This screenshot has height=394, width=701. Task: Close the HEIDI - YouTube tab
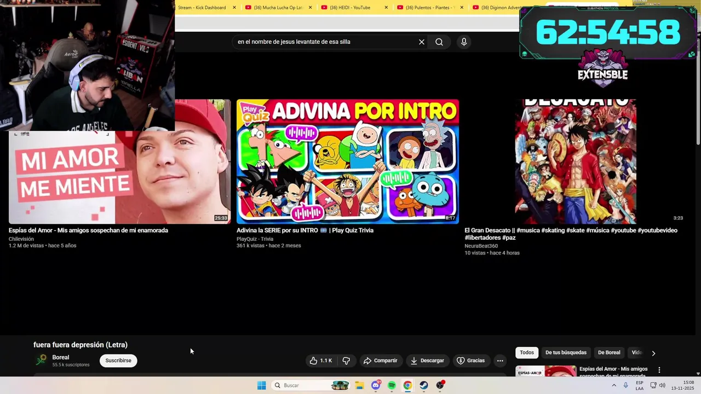click(386, 8)
